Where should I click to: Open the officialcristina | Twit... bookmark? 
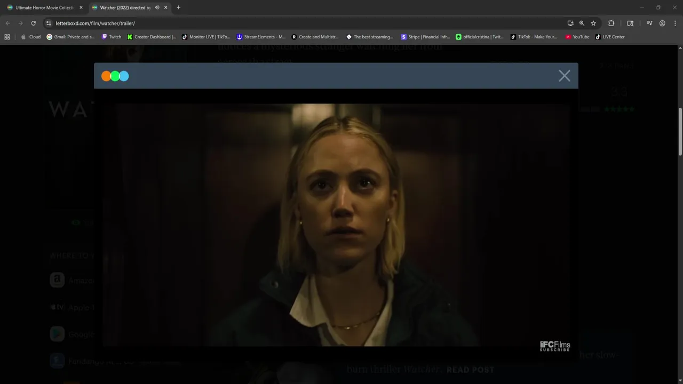[x=479, y=37]
